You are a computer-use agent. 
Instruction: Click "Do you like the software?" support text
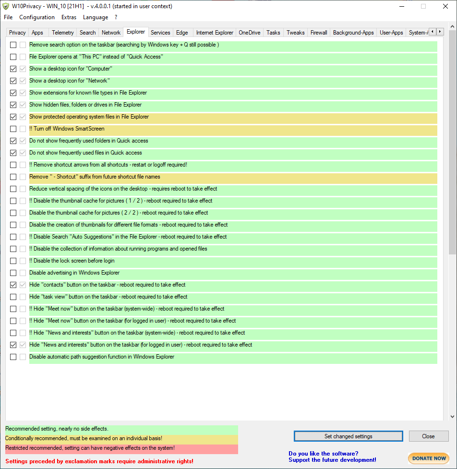[x=324, y=454]
